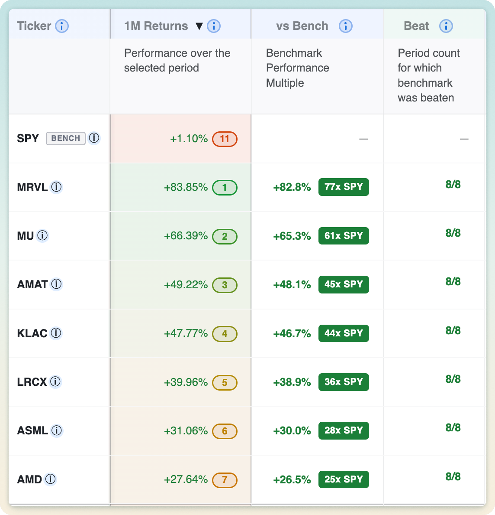Click the +49.22% return value
Screen dimensions: 495x515
click(x=186, y=285)
